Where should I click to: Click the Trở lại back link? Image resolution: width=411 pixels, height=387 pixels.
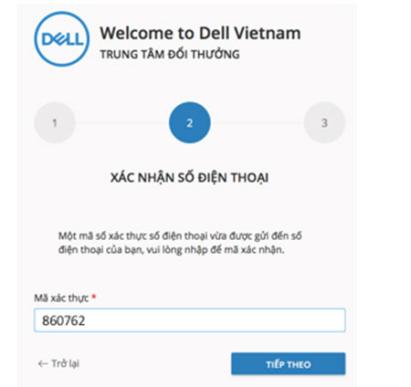pyautogui.click(x=58, y=363)
